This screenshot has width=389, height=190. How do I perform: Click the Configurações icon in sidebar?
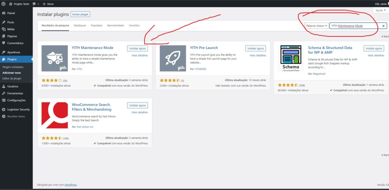click(4, 100)
